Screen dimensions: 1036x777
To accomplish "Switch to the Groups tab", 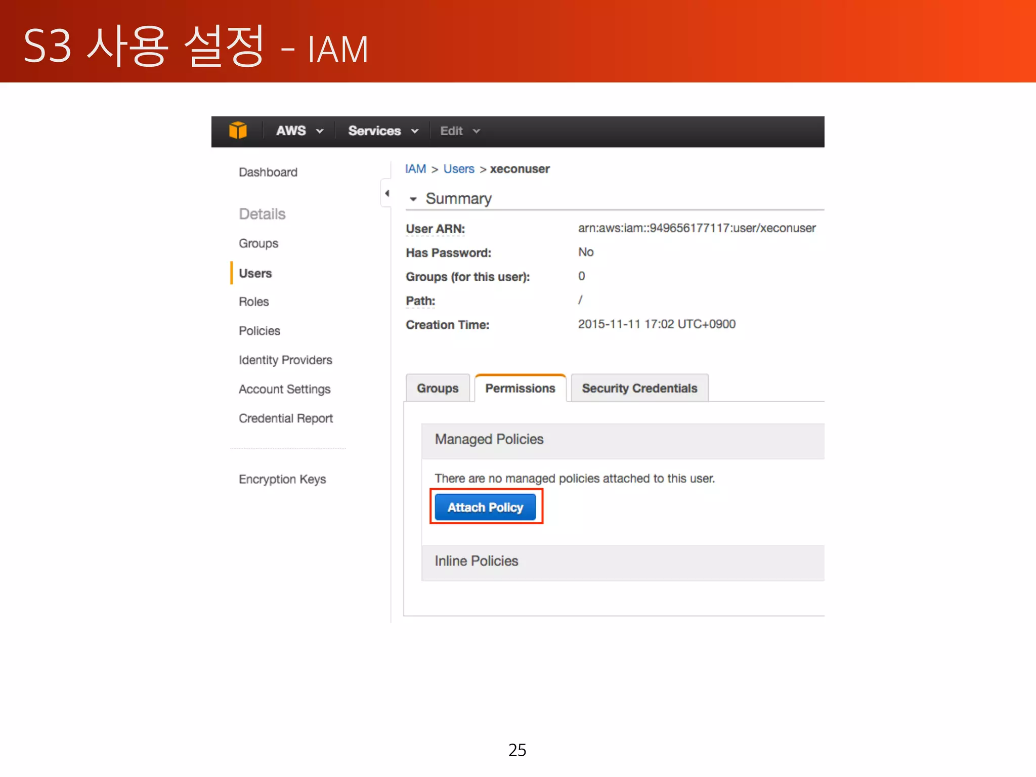I will click(x=438, y=388).
